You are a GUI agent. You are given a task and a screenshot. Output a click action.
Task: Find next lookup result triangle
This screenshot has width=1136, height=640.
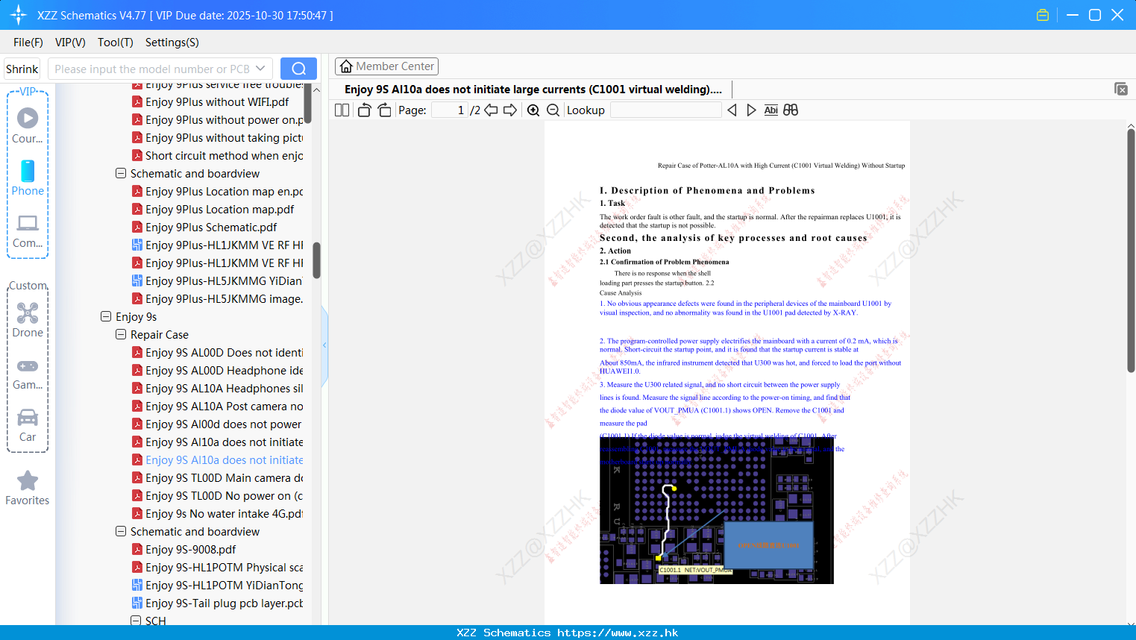coord(751,110)
